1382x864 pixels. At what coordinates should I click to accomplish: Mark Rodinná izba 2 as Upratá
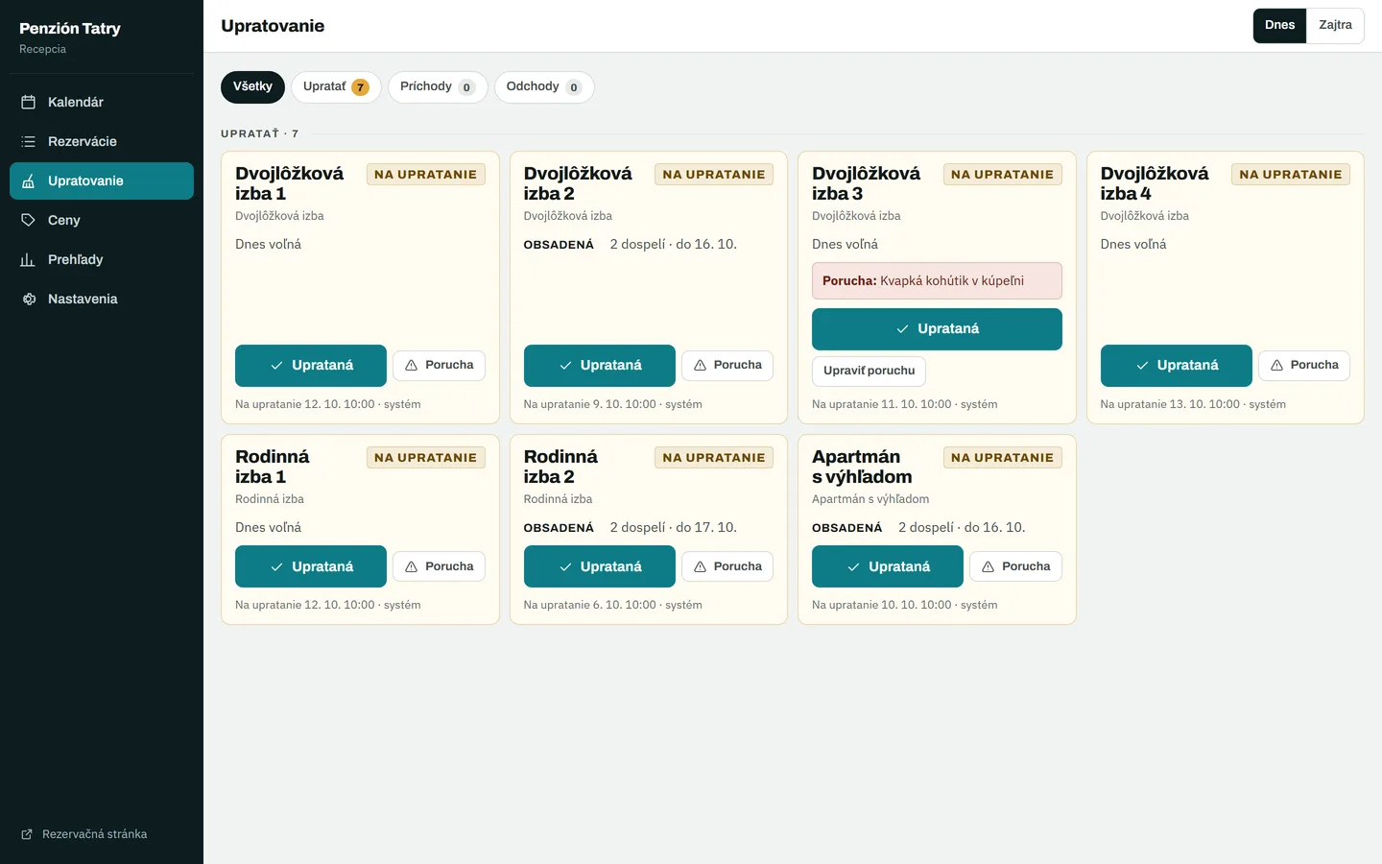coord(600,566)
